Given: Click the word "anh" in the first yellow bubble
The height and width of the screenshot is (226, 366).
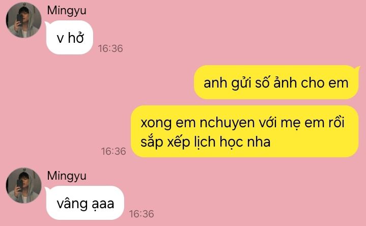Looking at the screenshot, I should [x=215, y=83].
